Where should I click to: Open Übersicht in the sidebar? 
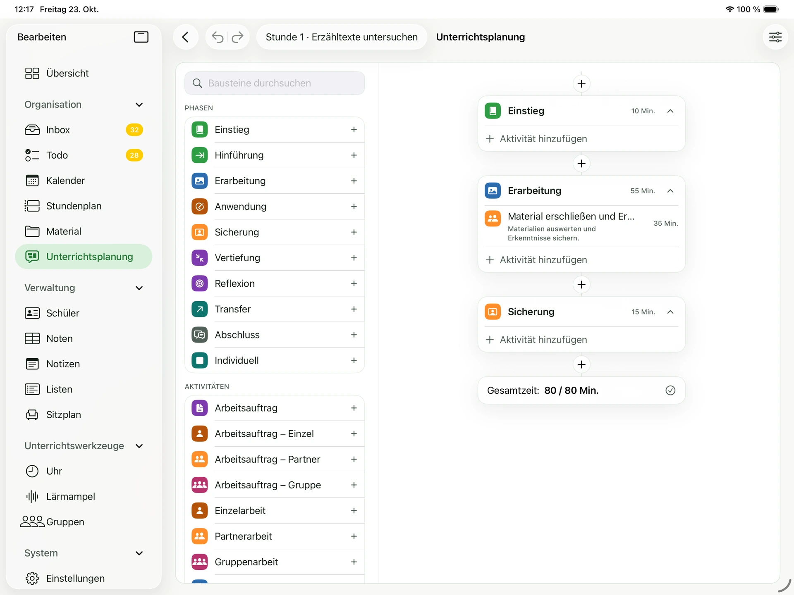pos(84,74)
